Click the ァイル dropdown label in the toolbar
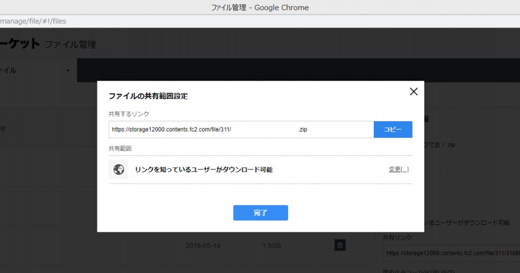This screenshot has height=273, width=520. coord(9,70)
